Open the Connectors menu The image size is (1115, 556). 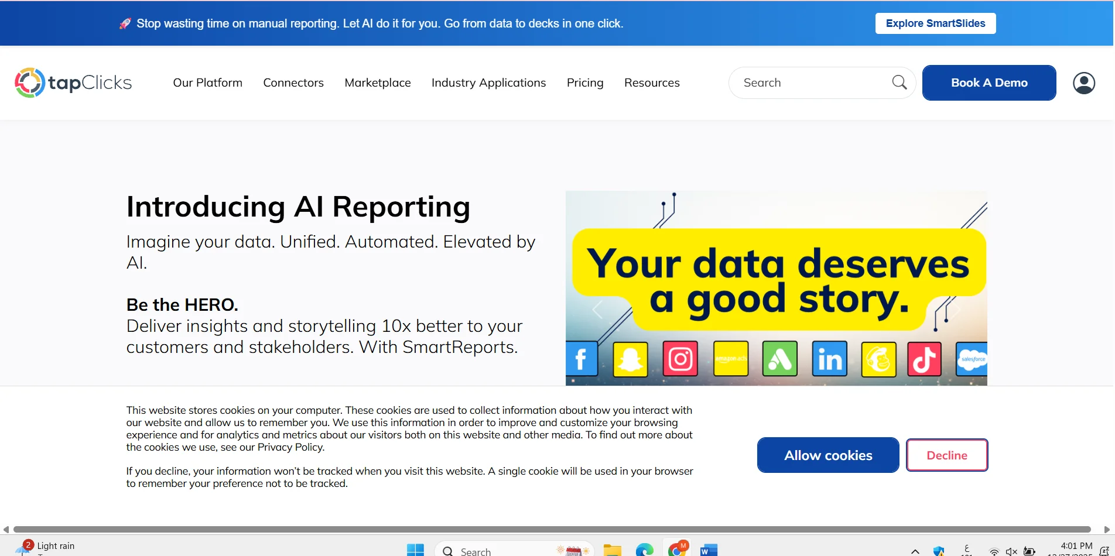pyautogui.click(x=293, y=83)
